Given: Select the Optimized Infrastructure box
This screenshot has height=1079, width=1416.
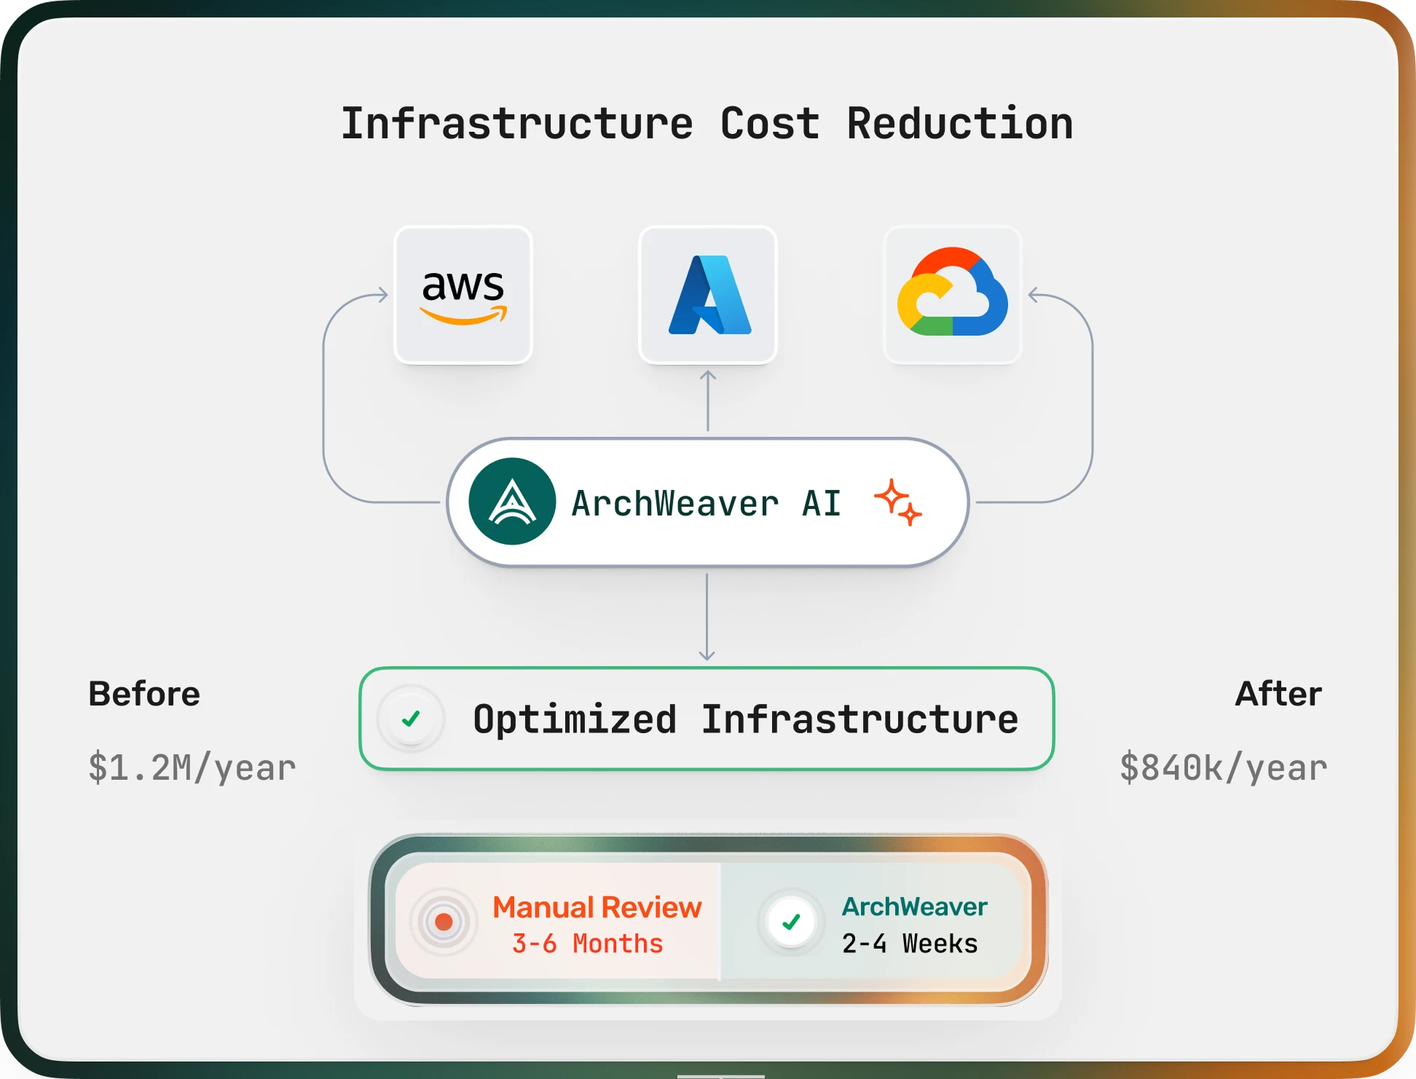Looking at the screenshot, I should 707,719.
